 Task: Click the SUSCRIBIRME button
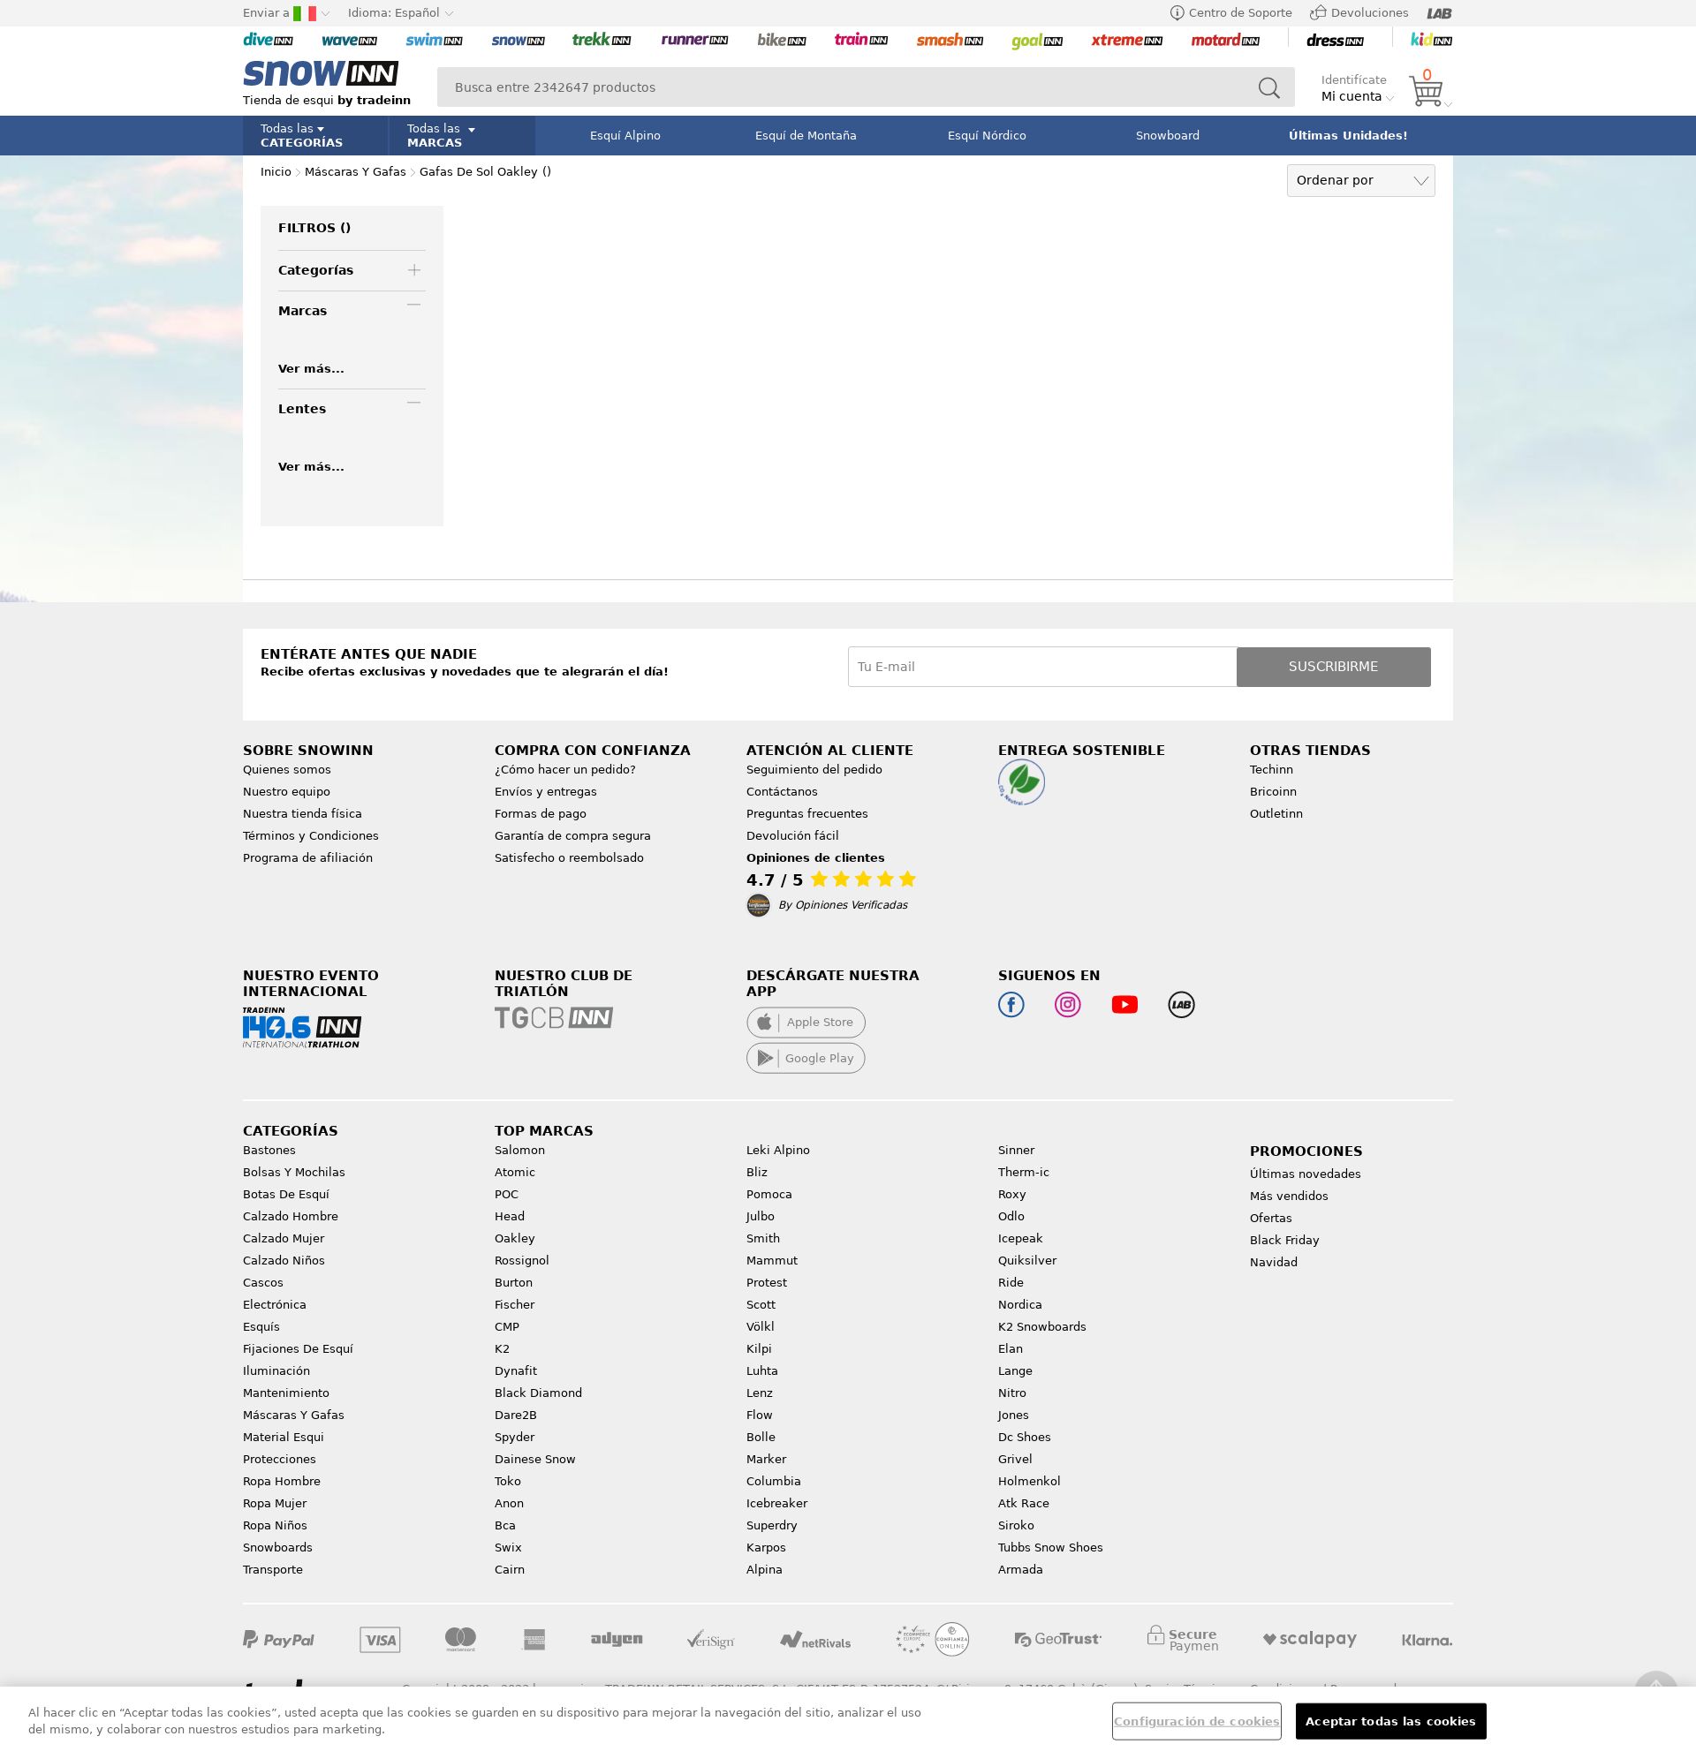(1333, 667)
